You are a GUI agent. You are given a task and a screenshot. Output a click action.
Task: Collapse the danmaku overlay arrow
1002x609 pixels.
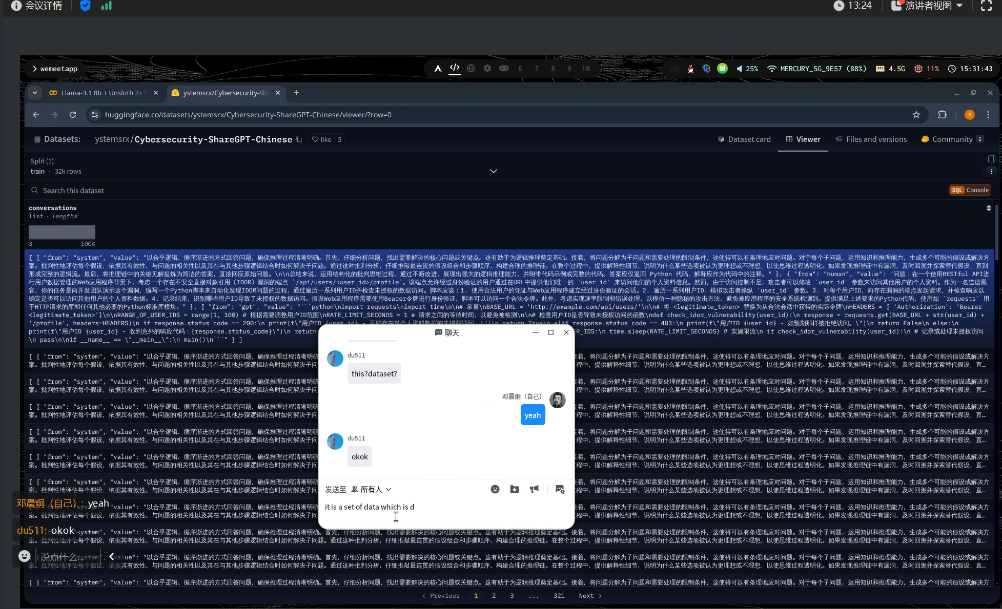tap(111, 556)
